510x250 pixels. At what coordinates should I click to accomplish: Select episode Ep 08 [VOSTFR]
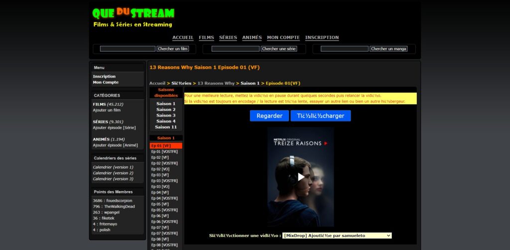pos(164,245)
